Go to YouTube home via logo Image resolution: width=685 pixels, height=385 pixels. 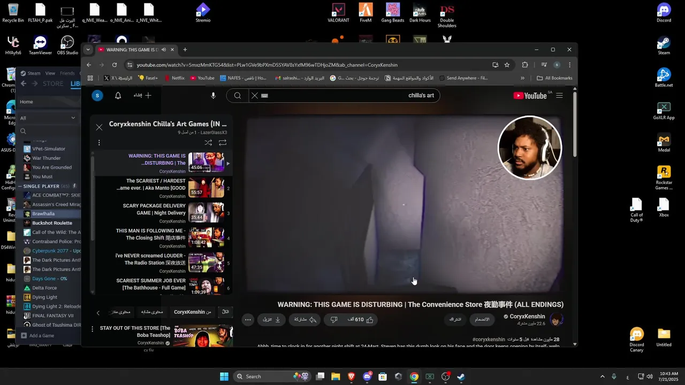530,96
